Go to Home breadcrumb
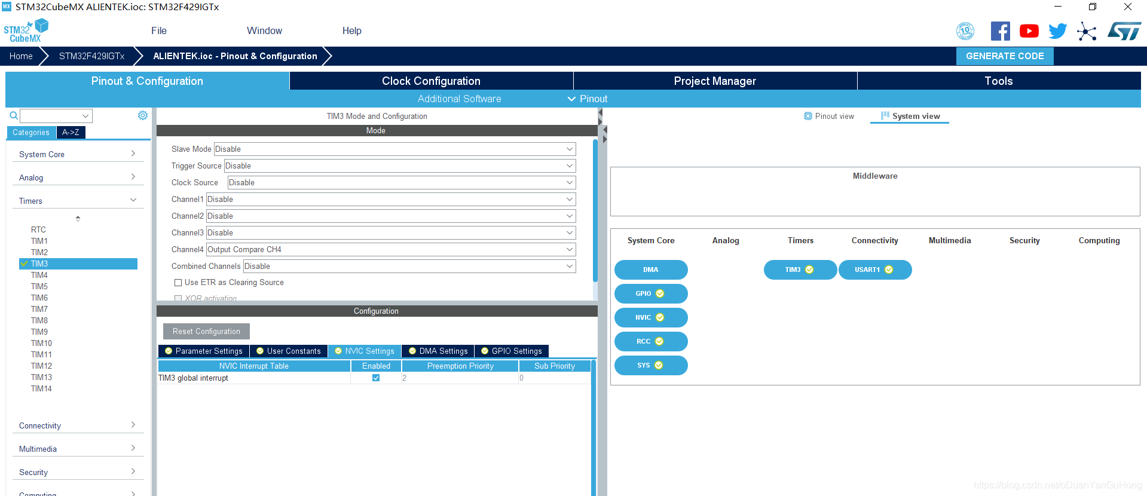The width and height of the screenshot is (1147, 496). click(x=21, y=56)
